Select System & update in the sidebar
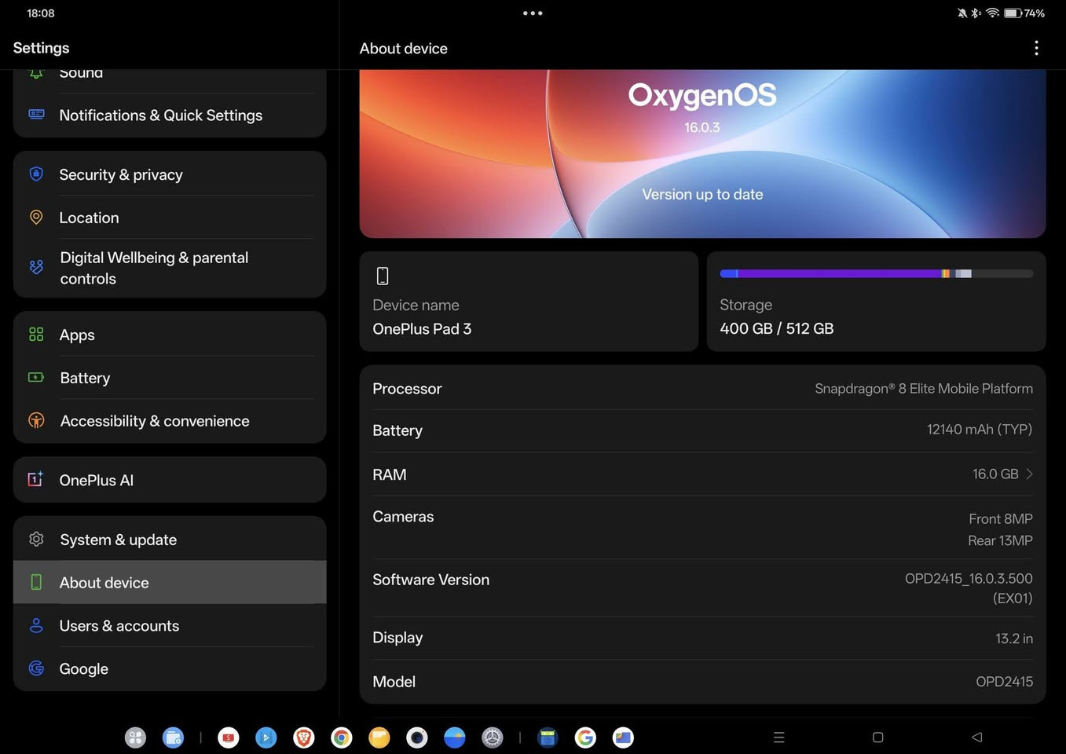Image resolution: width=1066 pixels, height=754 pixels. [x=118, y=540]
